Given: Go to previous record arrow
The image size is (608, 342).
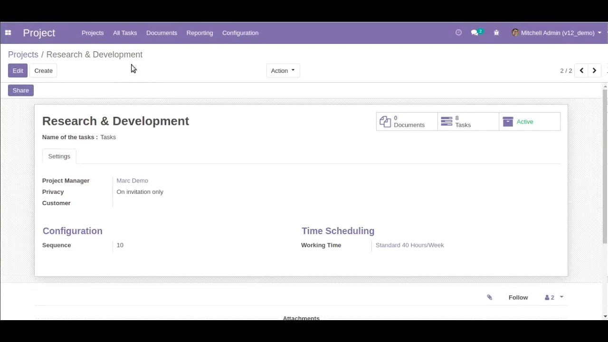Looking at the screenshot, I should [581, 71].
